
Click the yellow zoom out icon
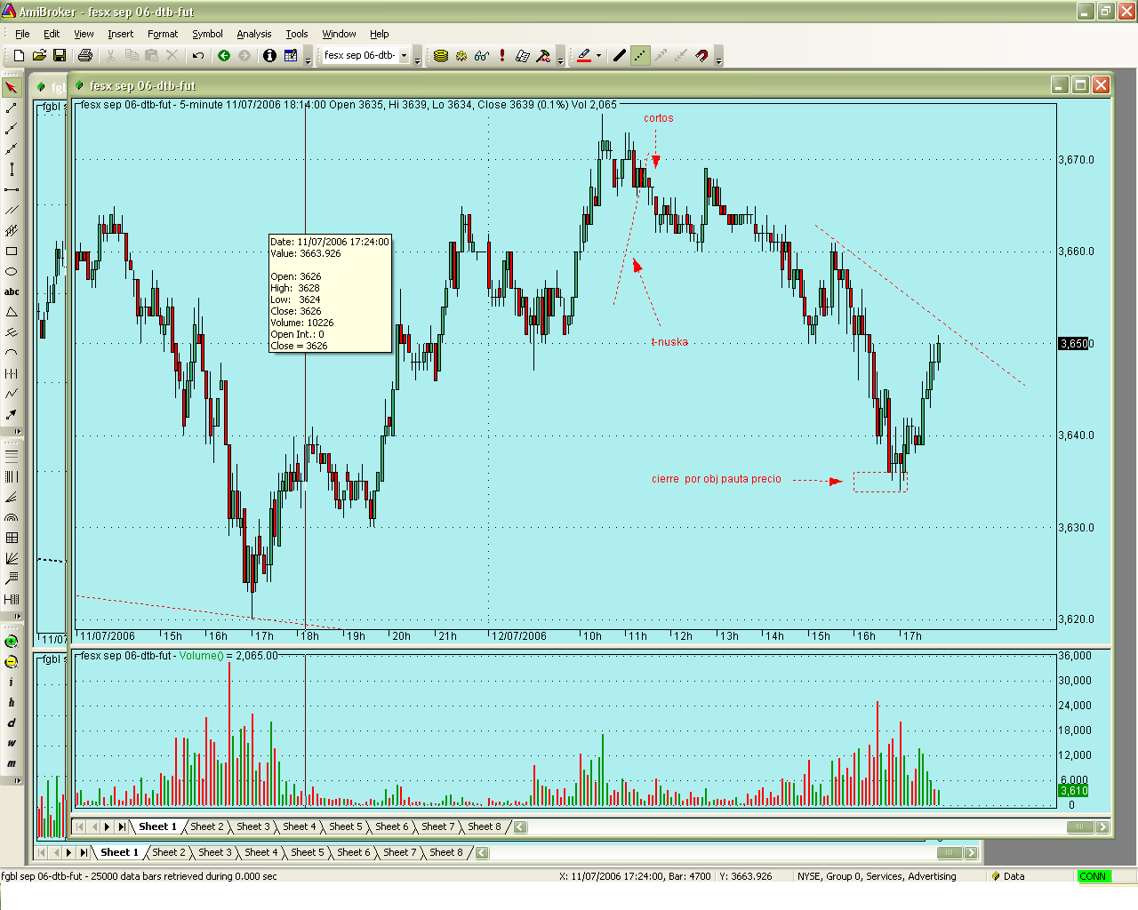[12, 662]
